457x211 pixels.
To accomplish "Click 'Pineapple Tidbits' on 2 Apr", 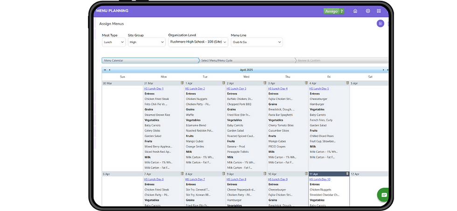I will pos(238,152).
